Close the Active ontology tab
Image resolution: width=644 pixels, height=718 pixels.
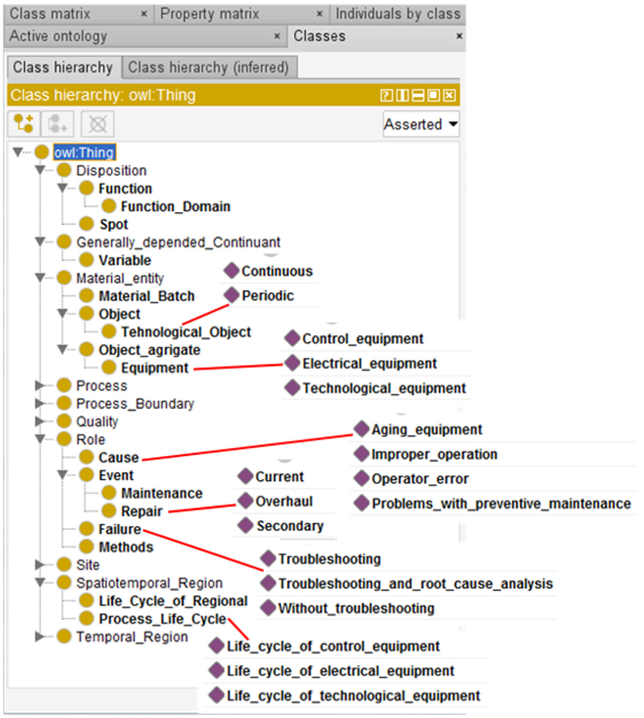(277, 36)
